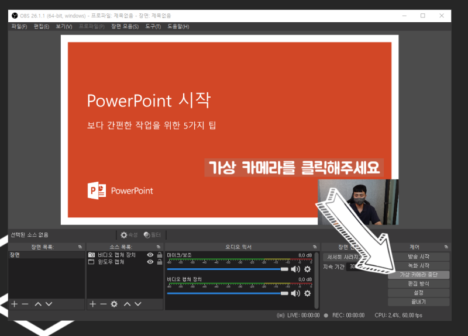Minimize the OBS window
This screenshot has width=468, height=336.
[404, 16]
